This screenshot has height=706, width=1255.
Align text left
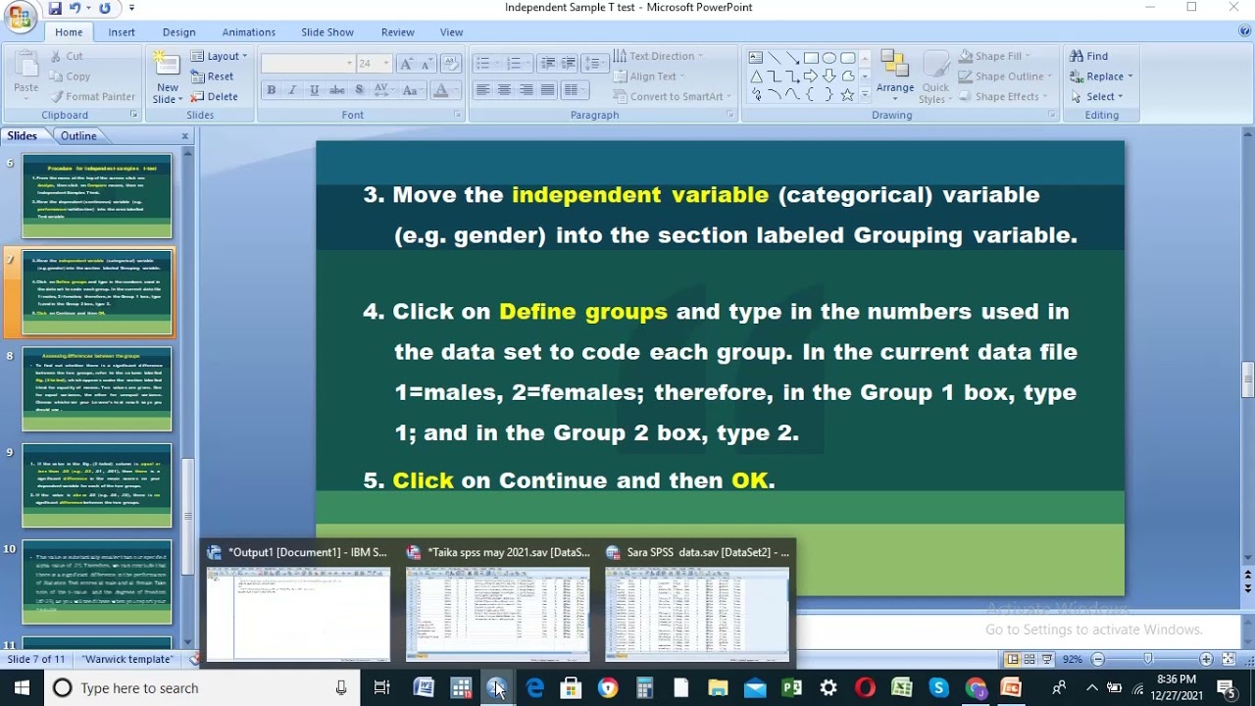click(482, 90)
